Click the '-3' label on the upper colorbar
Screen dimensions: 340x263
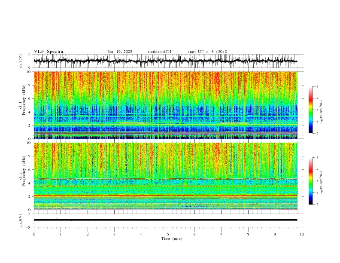(316, 86)
